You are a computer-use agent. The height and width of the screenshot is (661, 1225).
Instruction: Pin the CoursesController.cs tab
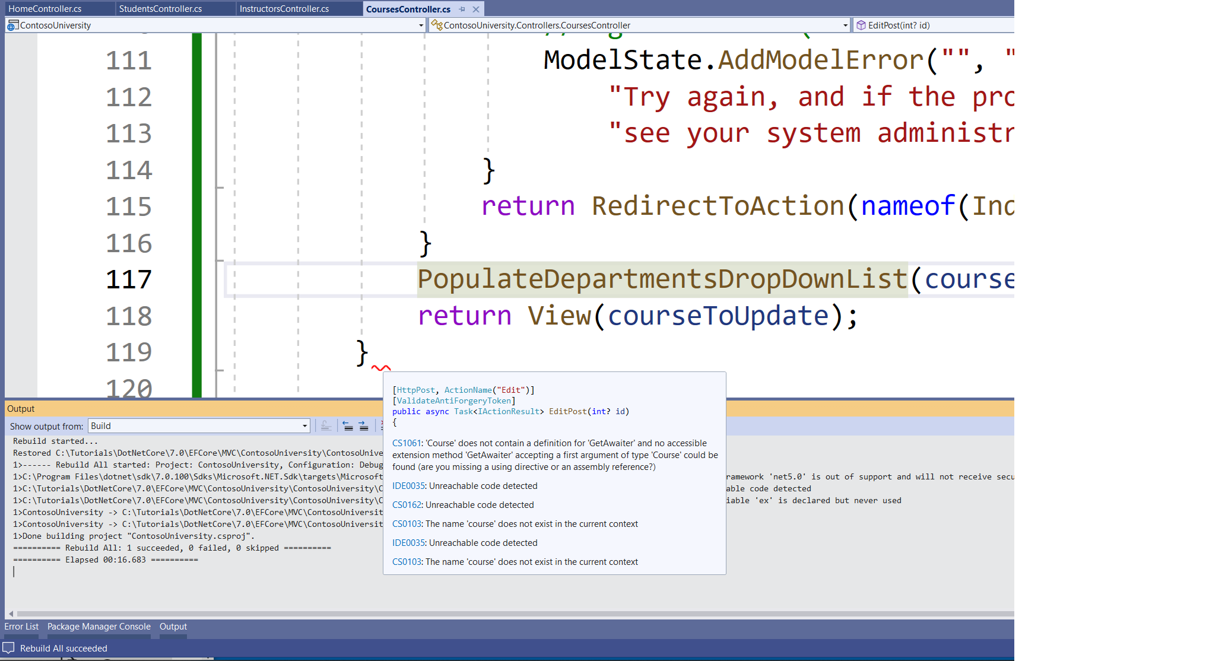coord(462,9)
